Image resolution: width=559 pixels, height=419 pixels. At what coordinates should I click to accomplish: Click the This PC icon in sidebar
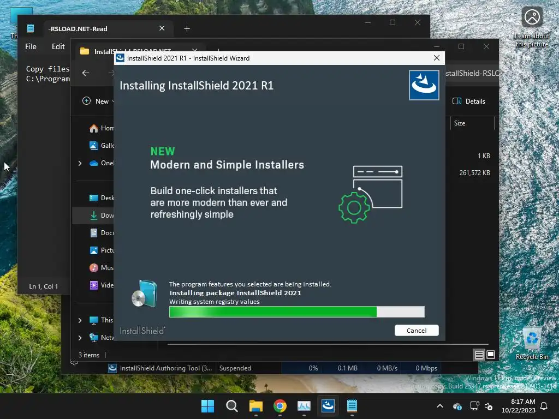94,320
